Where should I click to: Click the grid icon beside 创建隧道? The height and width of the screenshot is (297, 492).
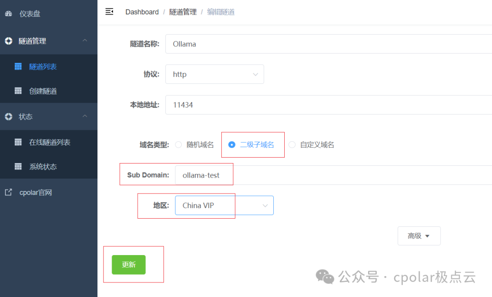coord(18,91)
